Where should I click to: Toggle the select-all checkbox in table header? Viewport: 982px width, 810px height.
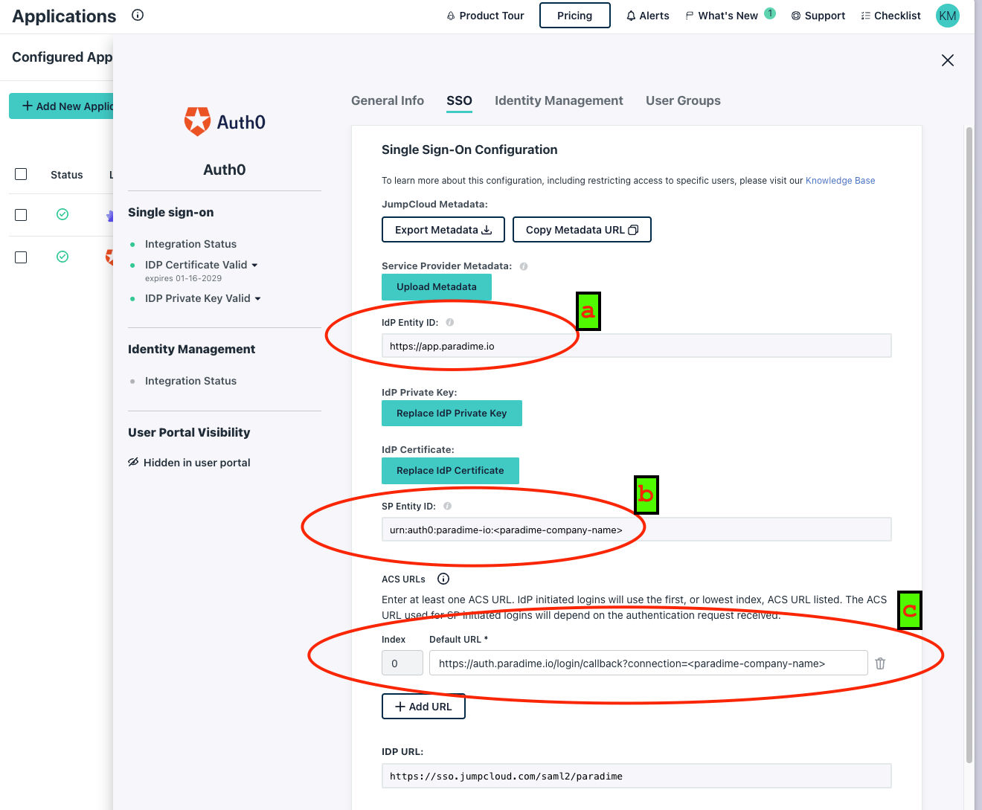pos(21,174)
